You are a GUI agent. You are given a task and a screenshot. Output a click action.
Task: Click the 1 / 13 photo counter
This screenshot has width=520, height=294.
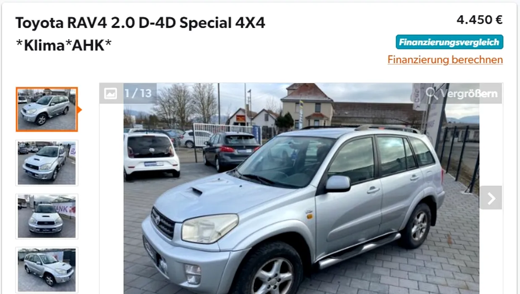tap(138, 93)
